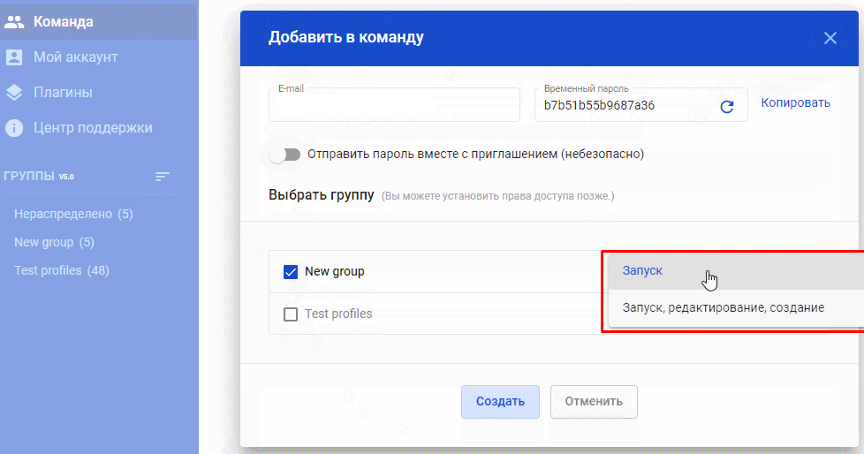Enable sending password with invitation toggle
864x454 pixels.
coord(285,155)
